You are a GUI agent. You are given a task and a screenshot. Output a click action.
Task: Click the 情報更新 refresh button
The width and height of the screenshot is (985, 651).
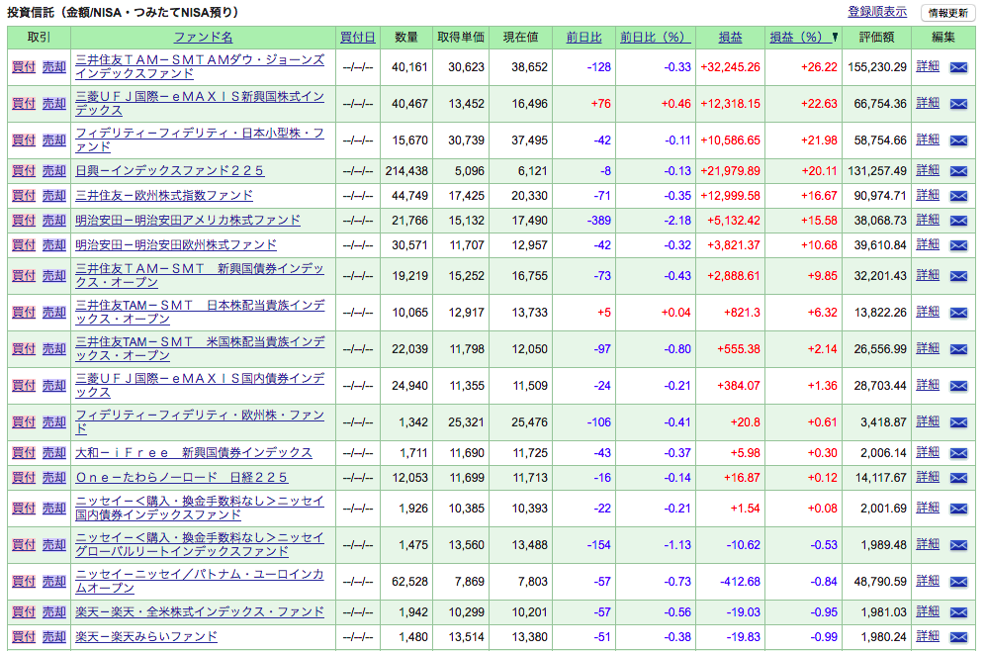pyautogui.click(x=948, y=13)
